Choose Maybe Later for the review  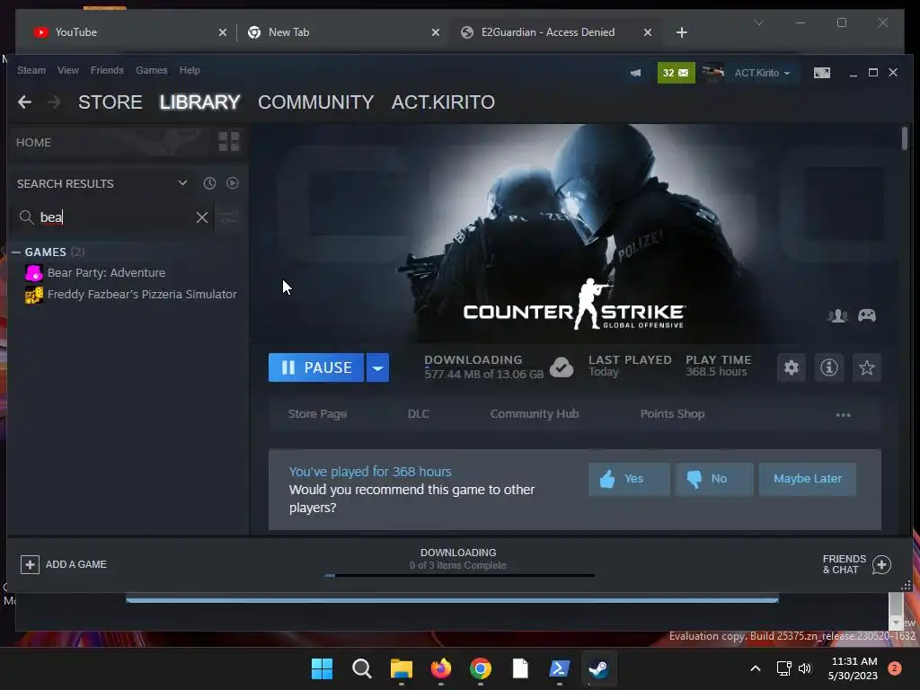click(x=808, y=480)
